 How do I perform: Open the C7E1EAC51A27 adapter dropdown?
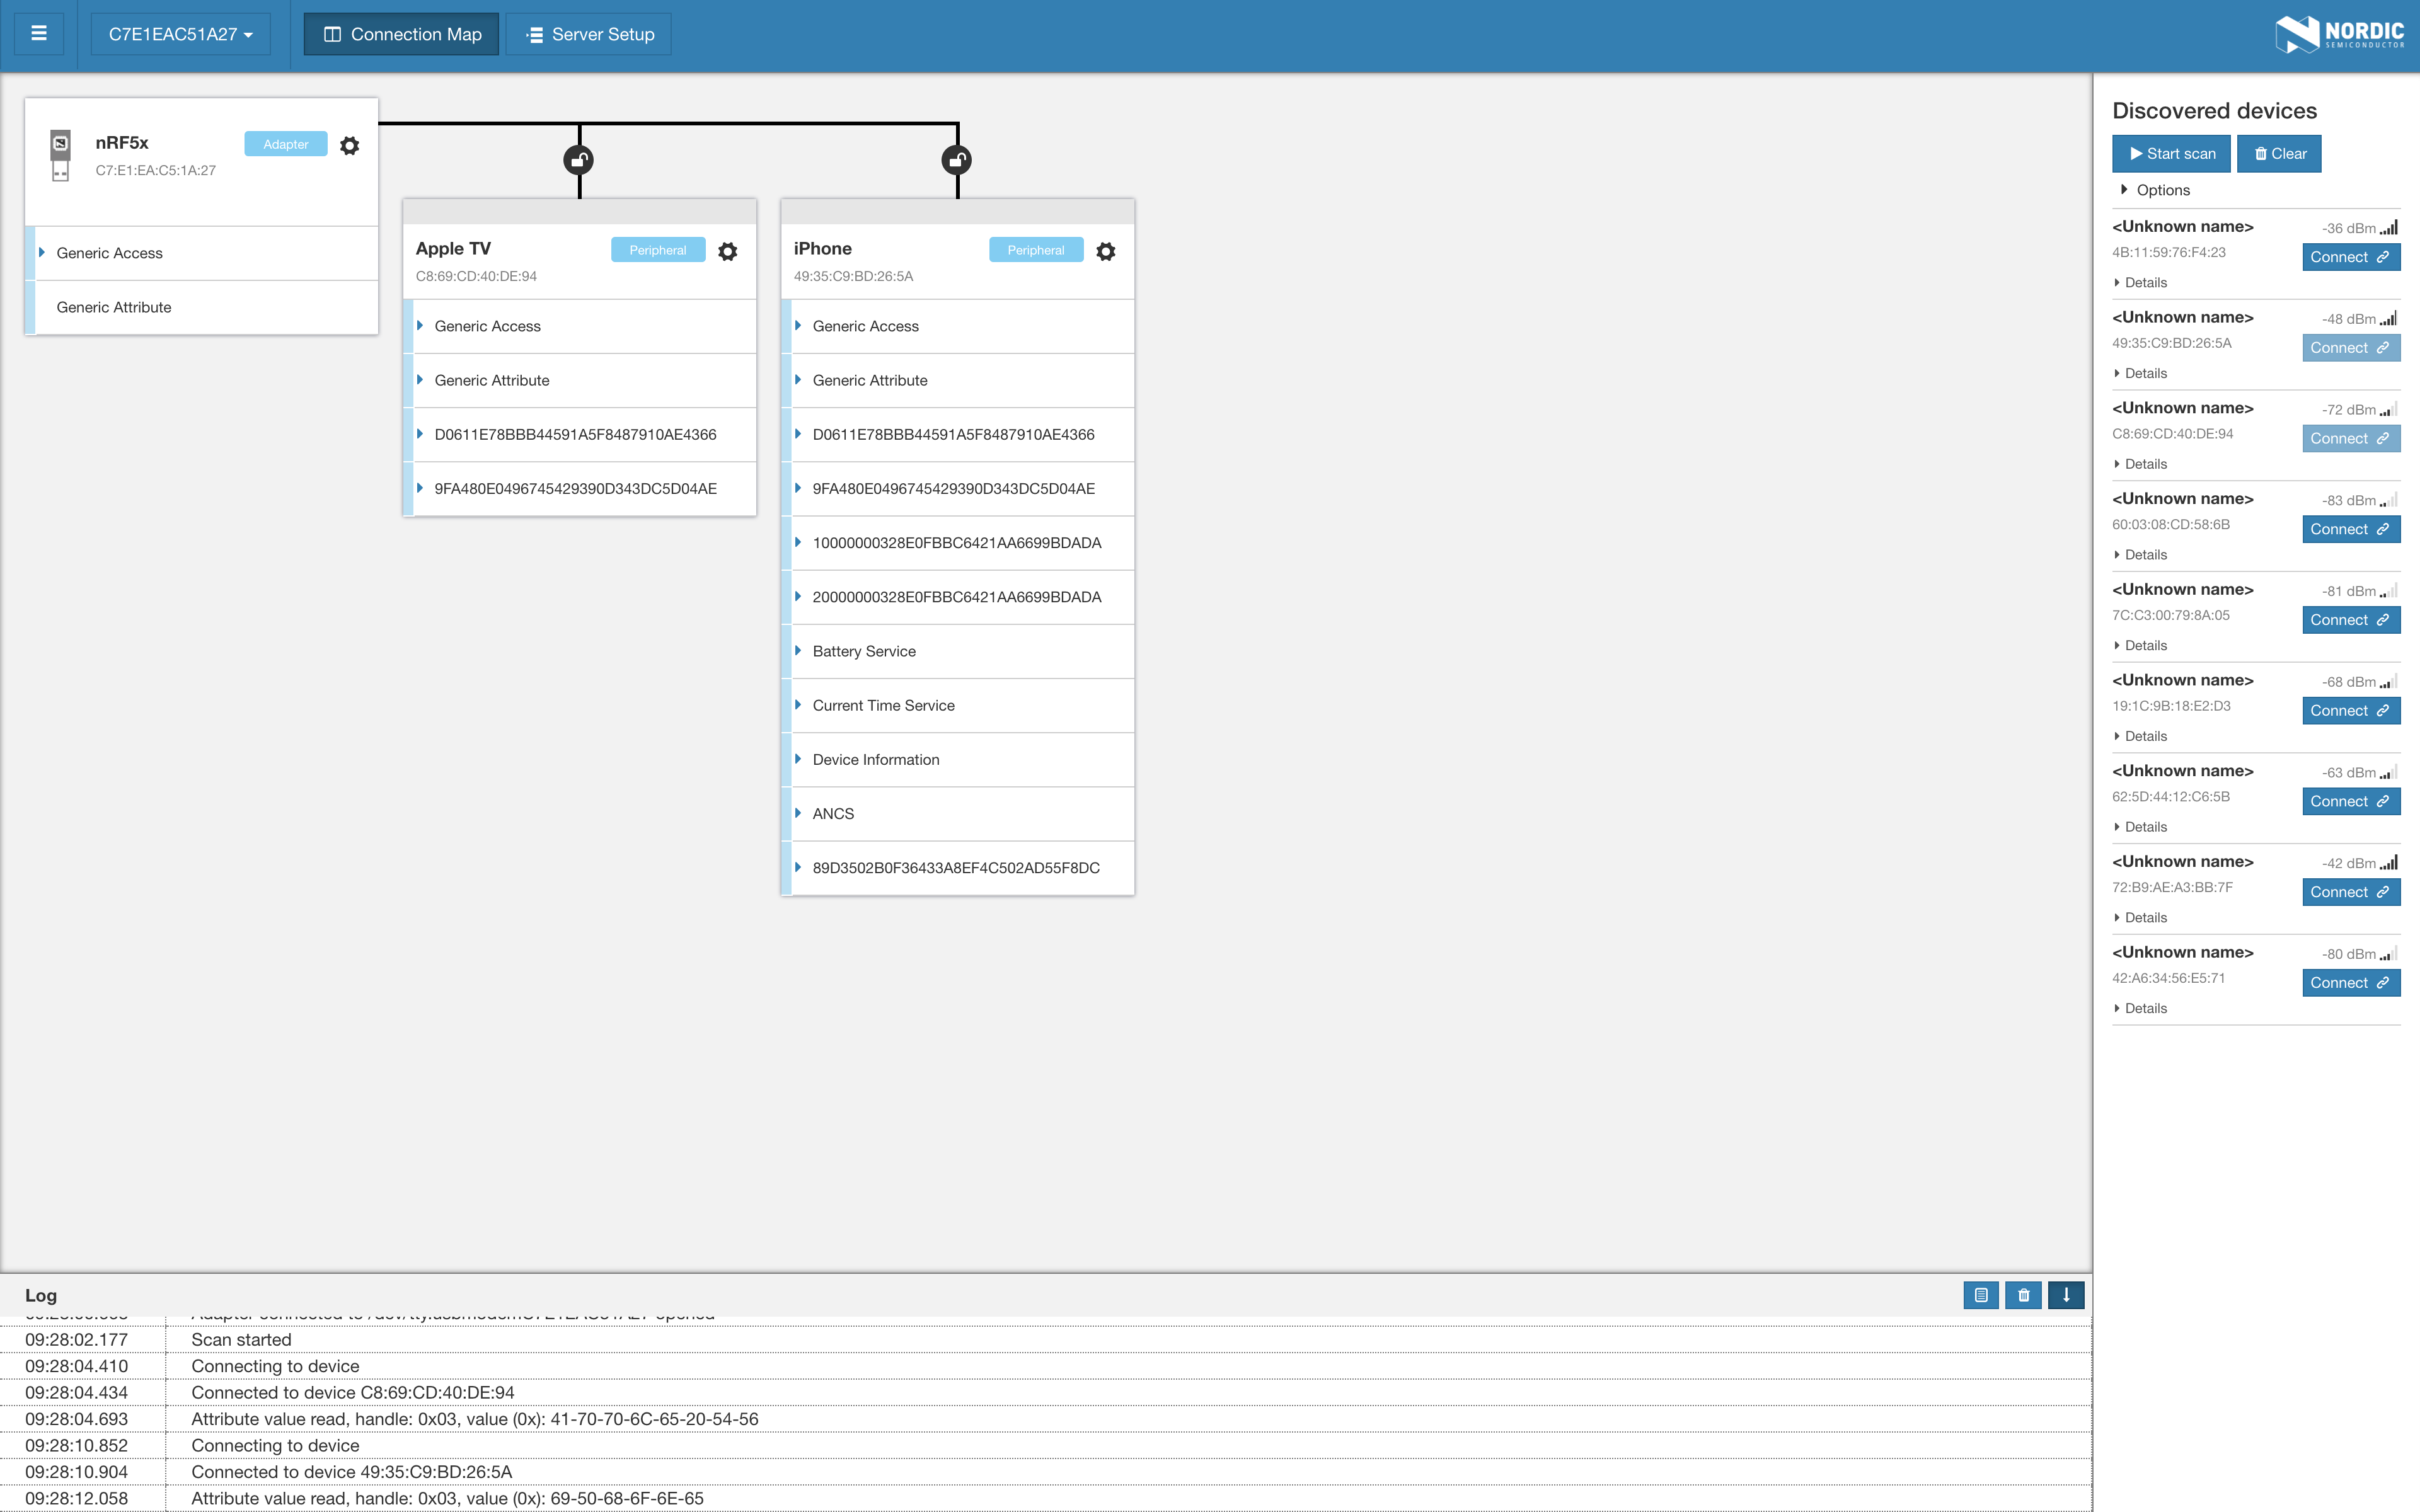[180, 34]
